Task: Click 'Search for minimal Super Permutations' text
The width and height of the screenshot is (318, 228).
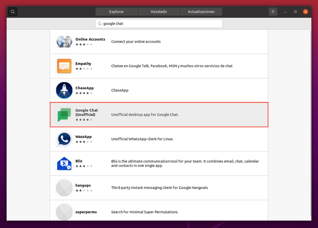Action: pos(144,212)
